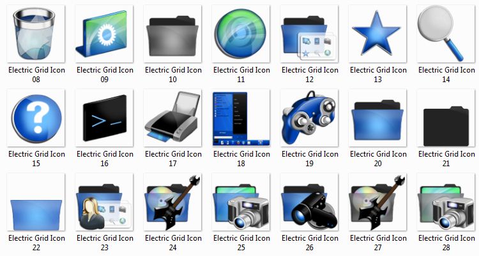Click the blue folder front icon 22
479x256 pixels.
(x=36, y=202)
